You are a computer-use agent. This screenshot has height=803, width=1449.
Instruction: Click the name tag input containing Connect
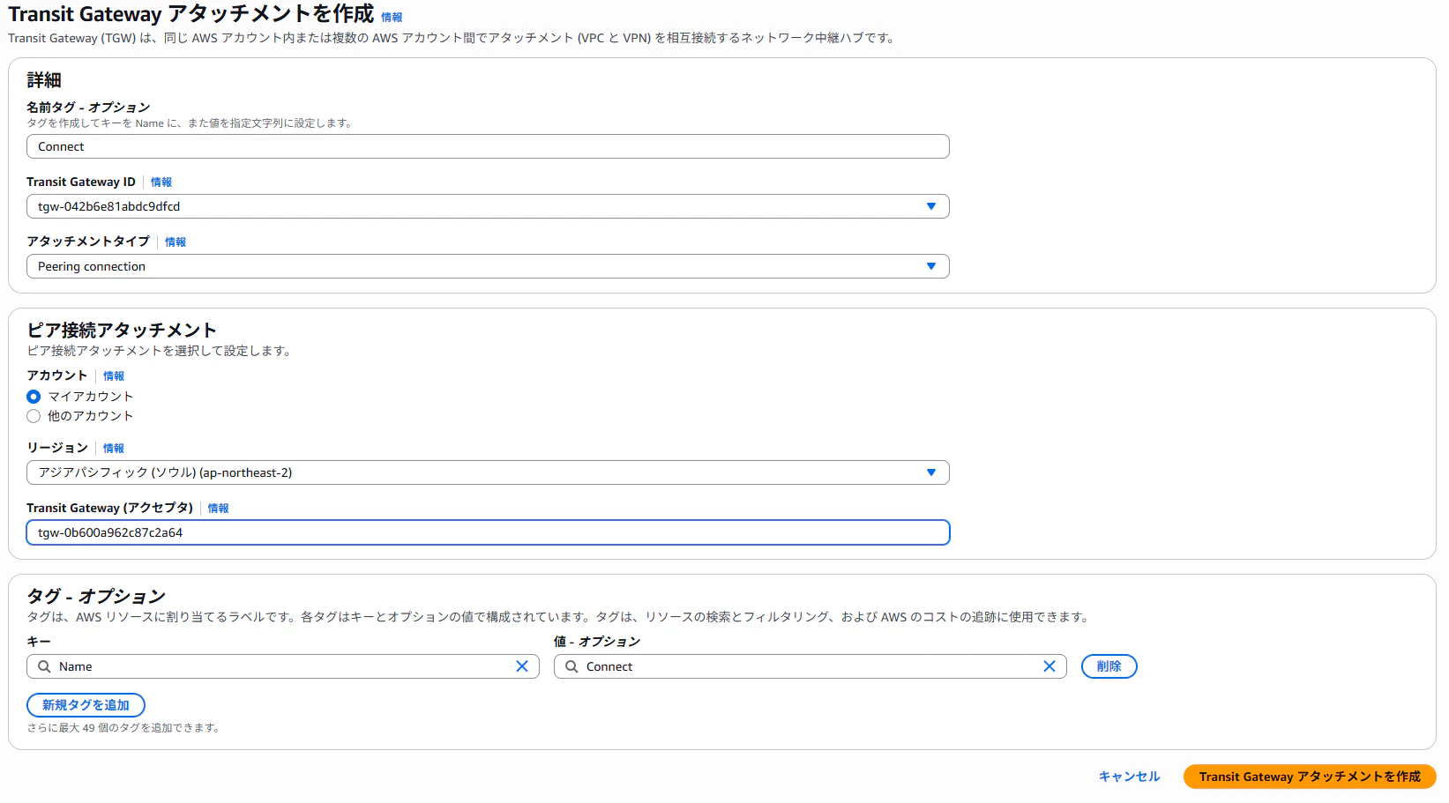pyautogui.click(x=488, y=146)
